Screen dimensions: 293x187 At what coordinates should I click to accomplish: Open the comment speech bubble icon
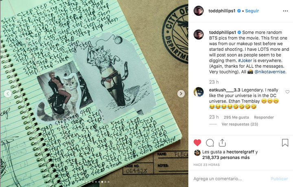pos(210,143)
